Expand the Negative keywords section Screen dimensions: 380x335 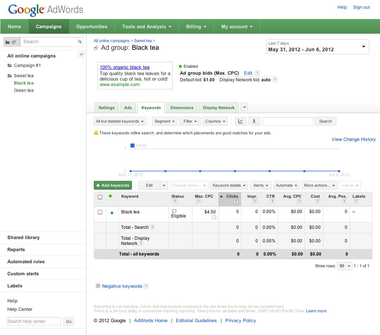tap(98, 286)
